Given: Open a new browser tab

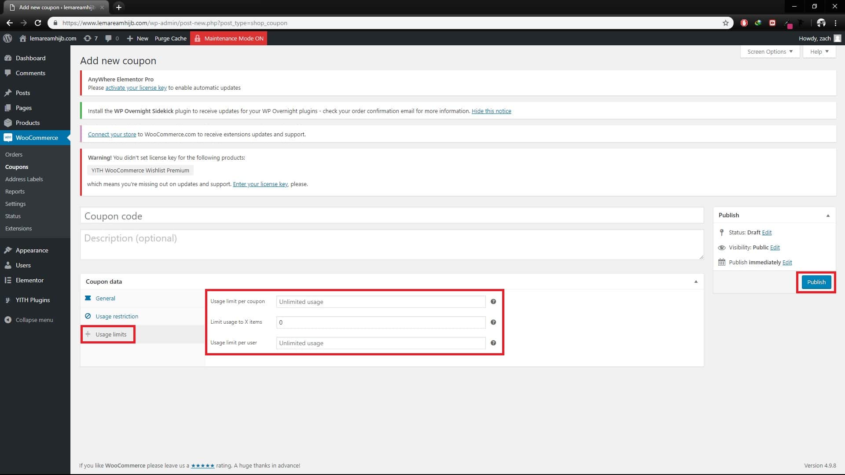Looking at the screenshot, I should point(118,7).
